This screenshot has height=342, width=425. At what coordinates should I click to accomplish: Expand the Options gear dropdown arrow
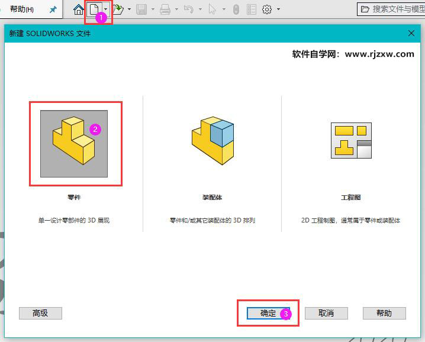coord(278,9)
